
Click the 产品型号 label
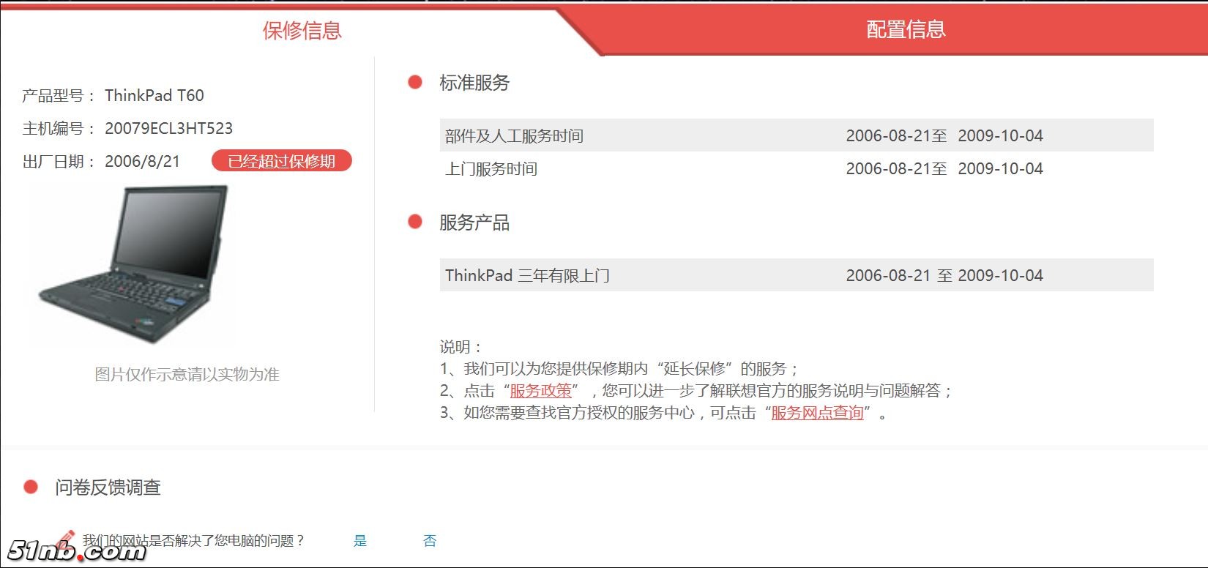(x=59, y=96)
